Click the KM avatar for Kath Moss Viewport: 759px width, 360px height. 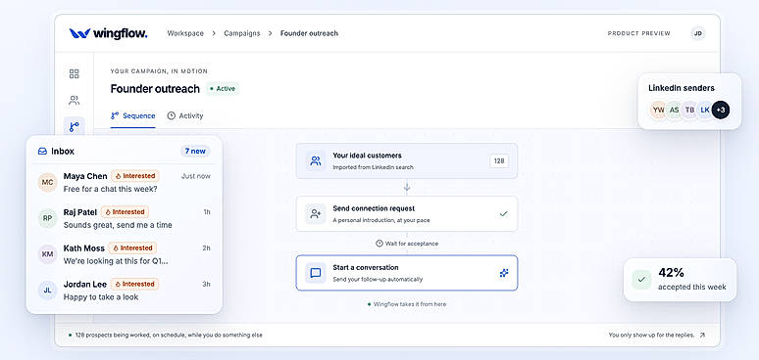click(x=47, y=254)
